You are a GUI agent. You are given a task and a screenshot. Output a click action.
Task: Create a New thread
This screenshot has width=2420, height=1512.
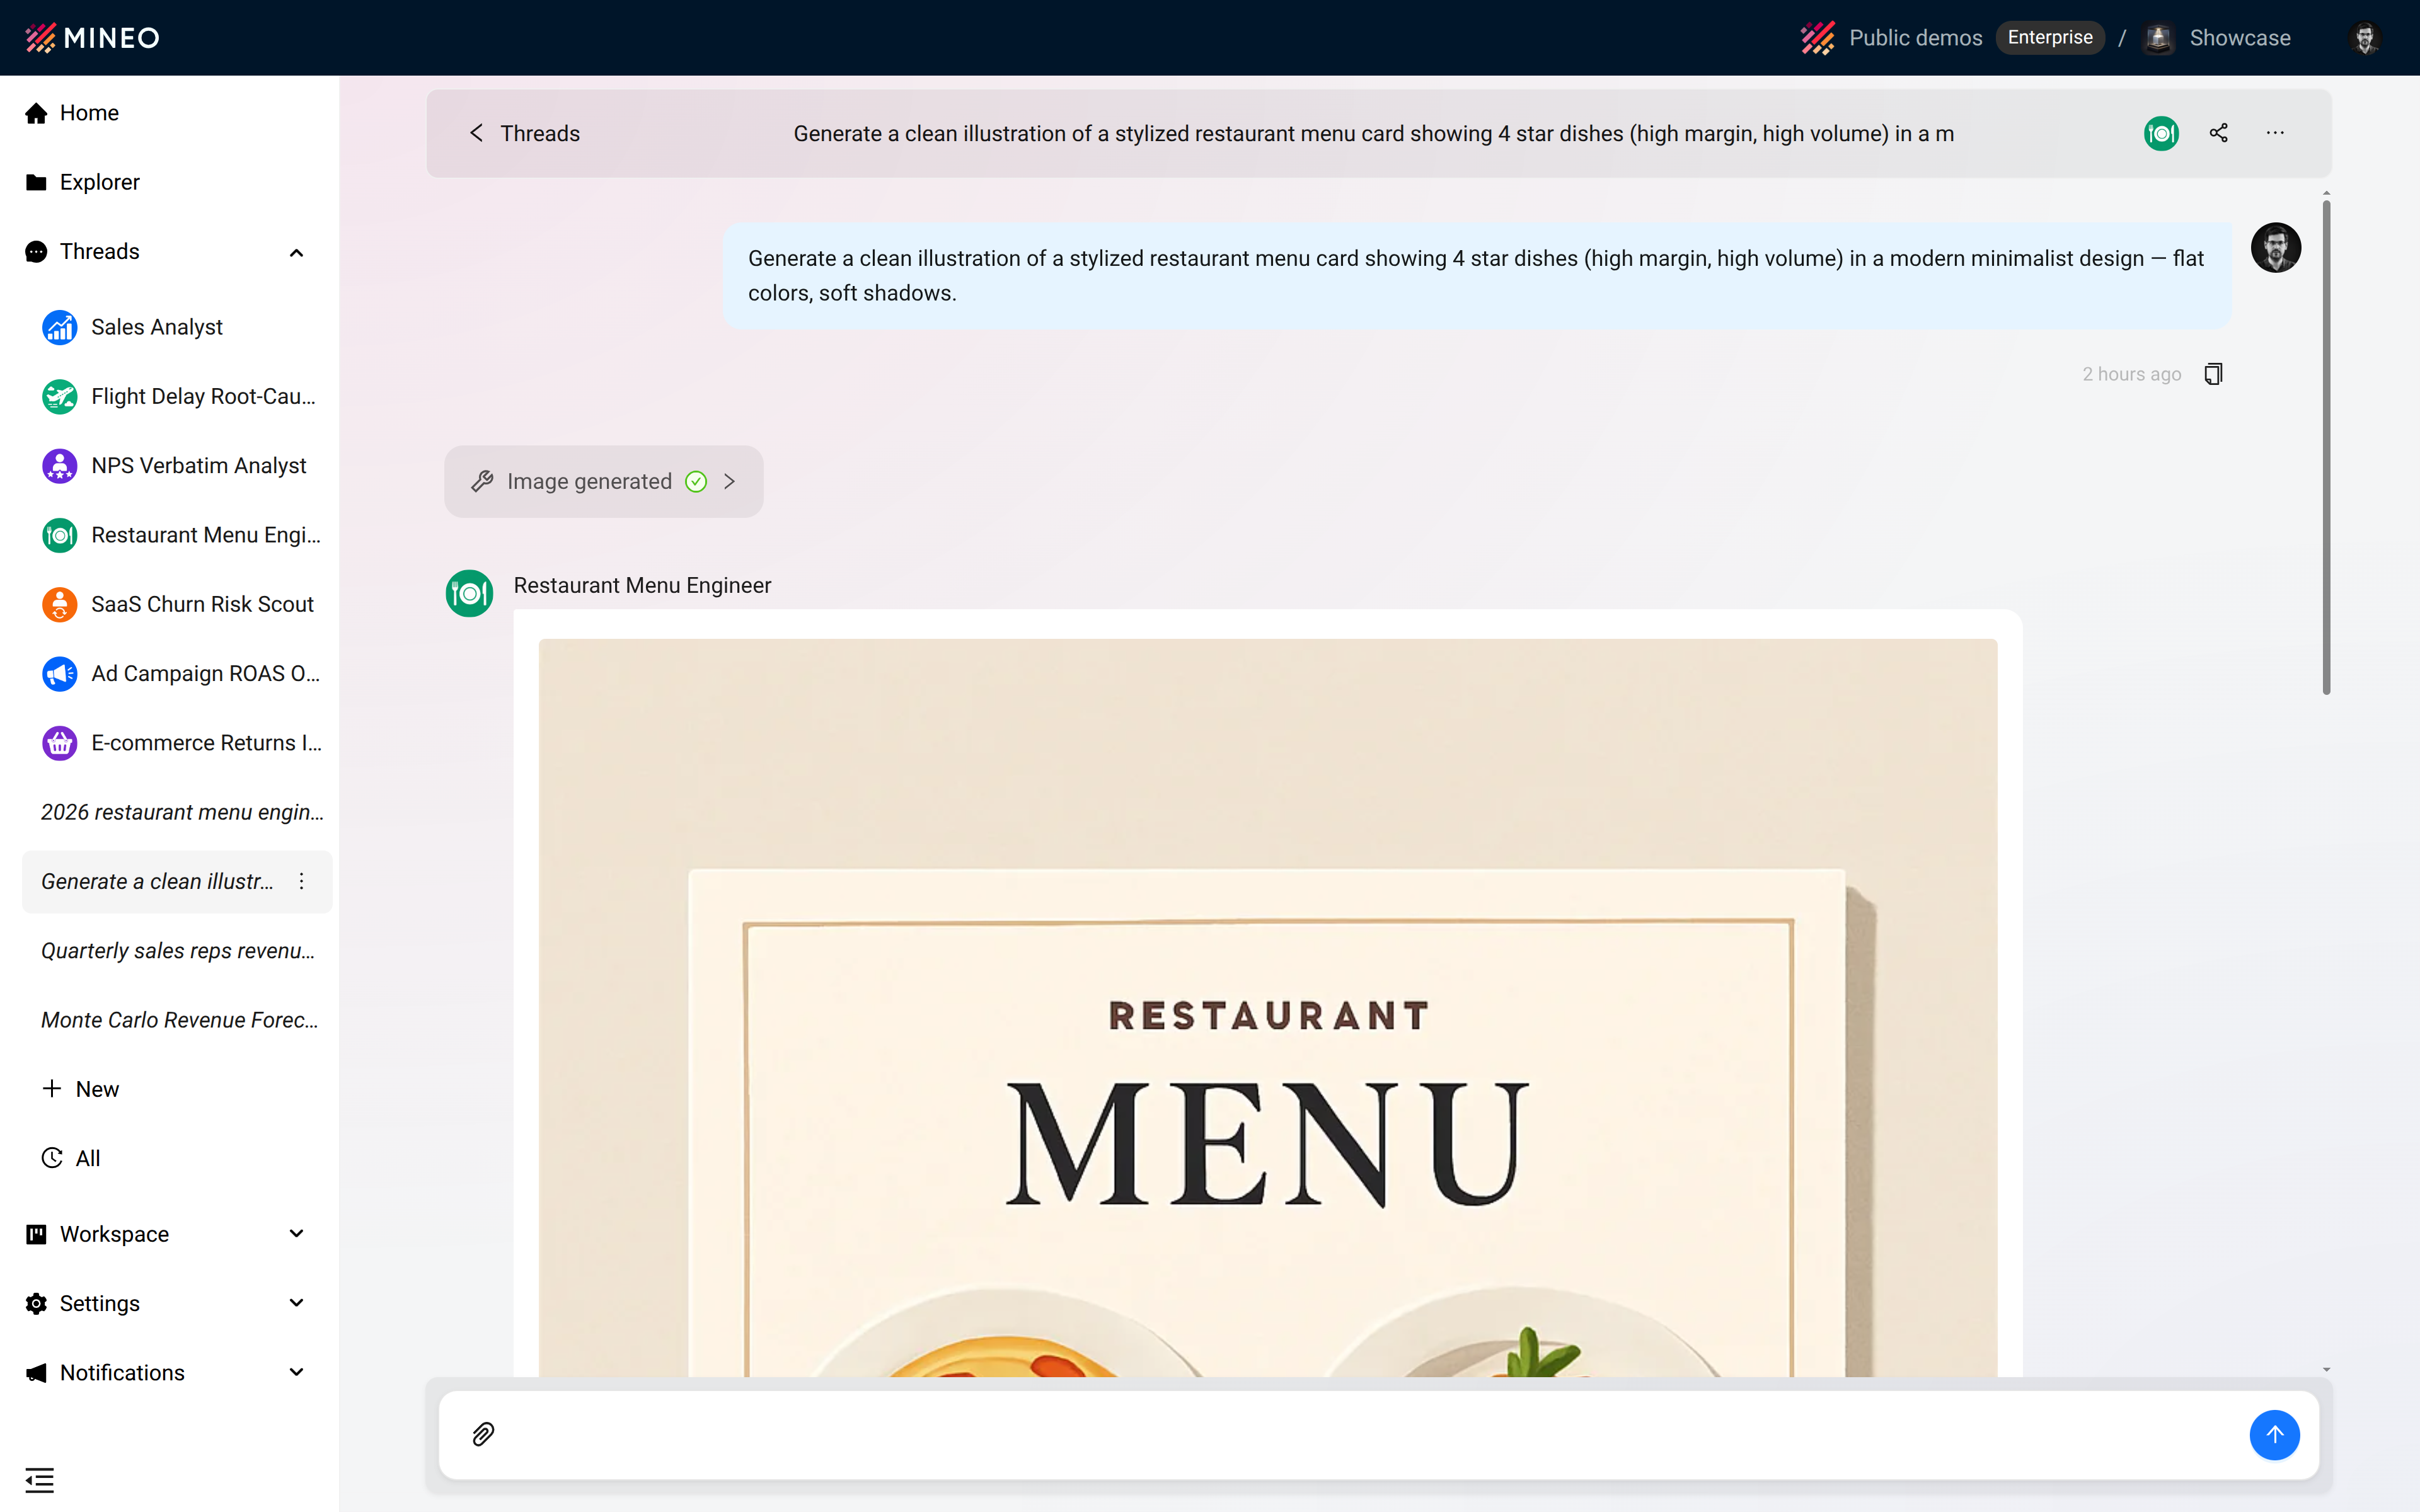[80, 1089]
